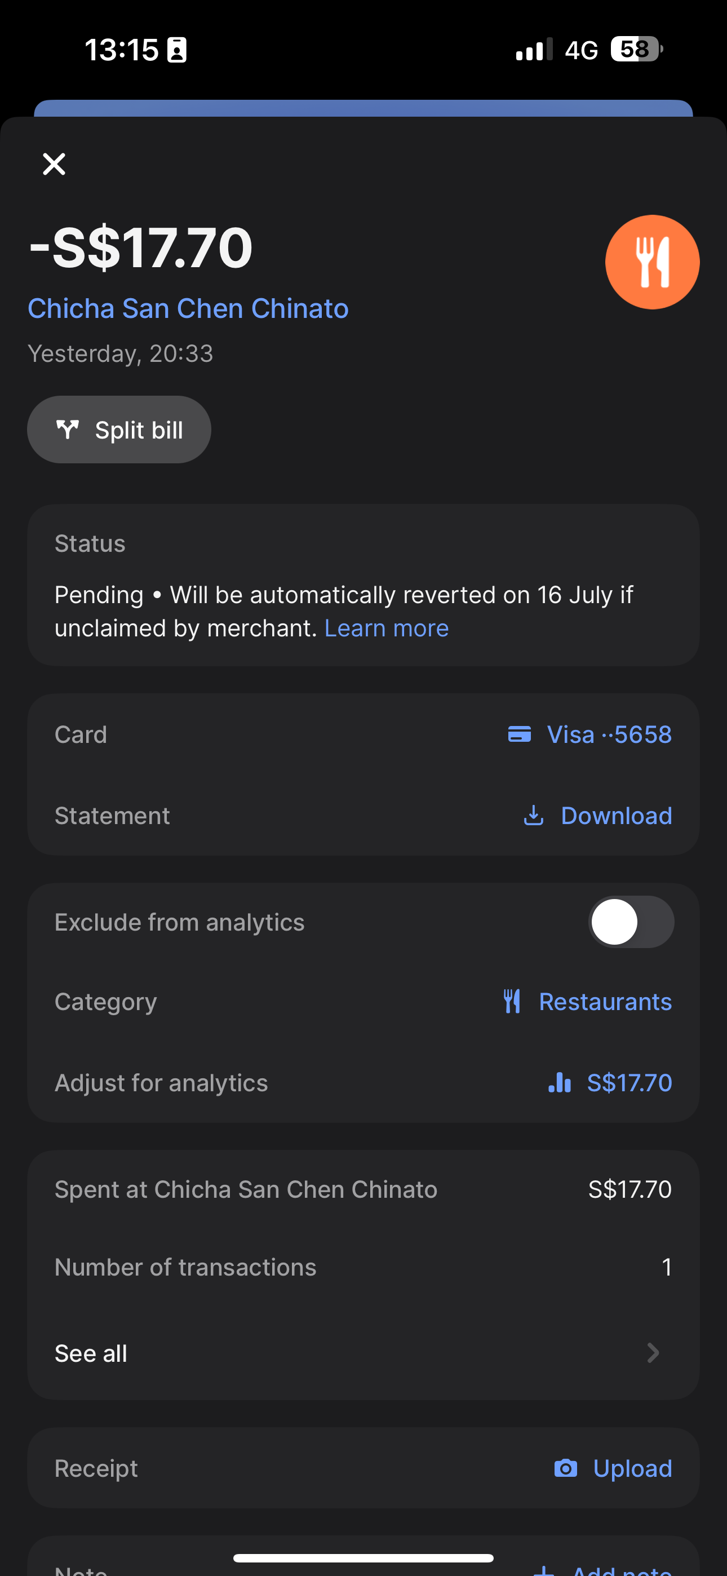727x1576 pixels.
Task: Toggle Exclude from analytics switch
Action: 631,922
